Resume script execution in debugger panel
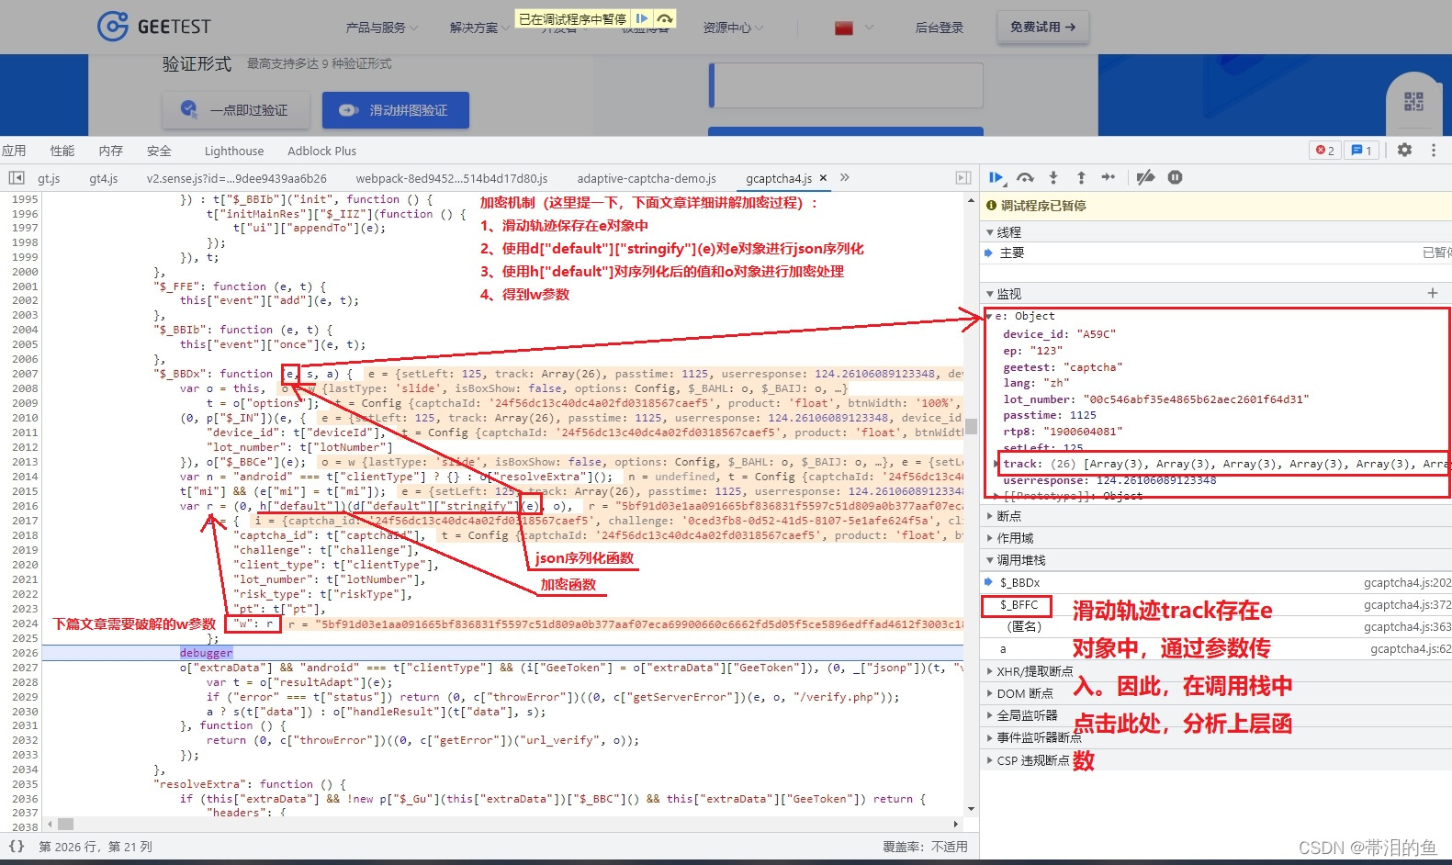 point(996,178)
